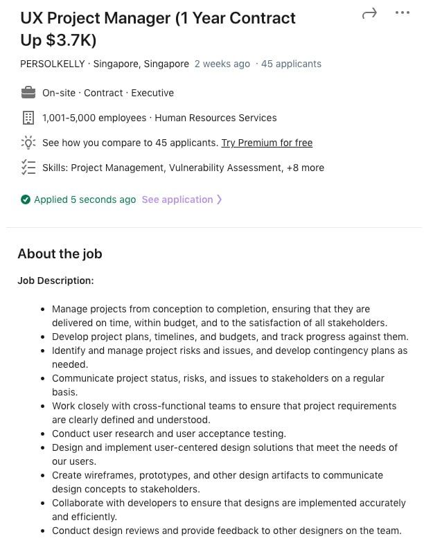
Task: Click the company building icon
Action: pos(28,118)
